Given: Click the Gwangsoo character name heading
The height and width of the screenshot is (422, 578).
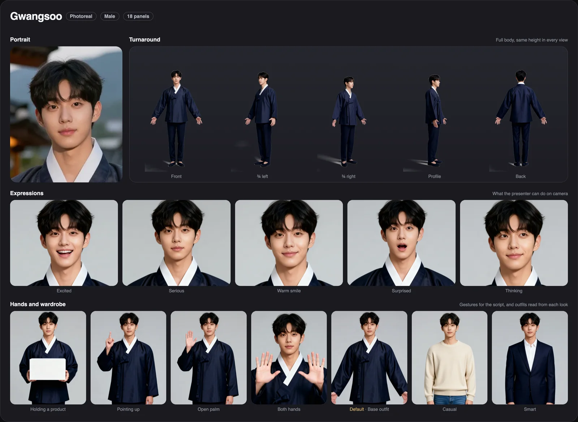Looking at the screenshot, I should coord(36,16).
